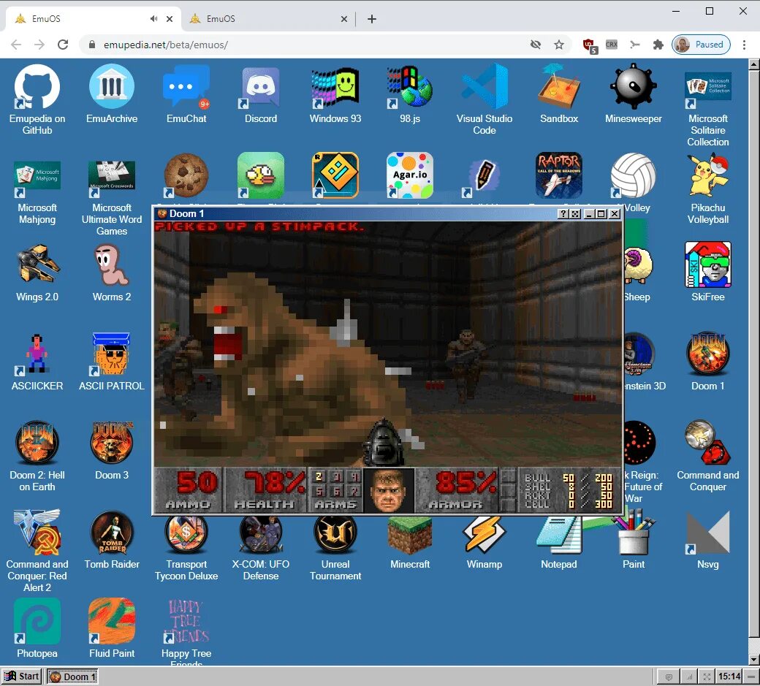Viewport: 760px width, 686px height.
Task: Switch to the first EmuOS browser tab
Action: (93, 19)
